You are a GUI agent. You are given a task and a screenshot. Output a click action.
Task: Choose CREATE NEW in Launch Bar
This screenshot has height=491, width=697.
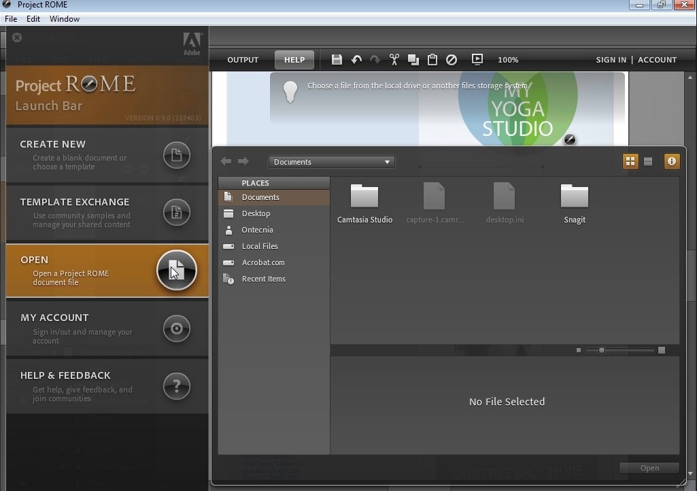[107, 155]
